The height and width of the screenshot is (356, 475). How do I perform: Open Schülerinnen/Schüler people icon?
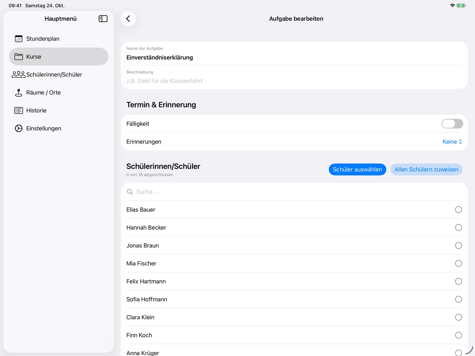click(18, 74)
